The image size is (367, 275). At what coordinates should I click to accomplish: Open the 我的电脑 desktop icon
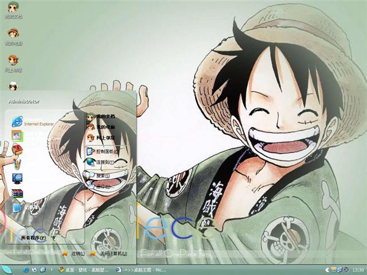pyautogui.click(x=13, y=37)
